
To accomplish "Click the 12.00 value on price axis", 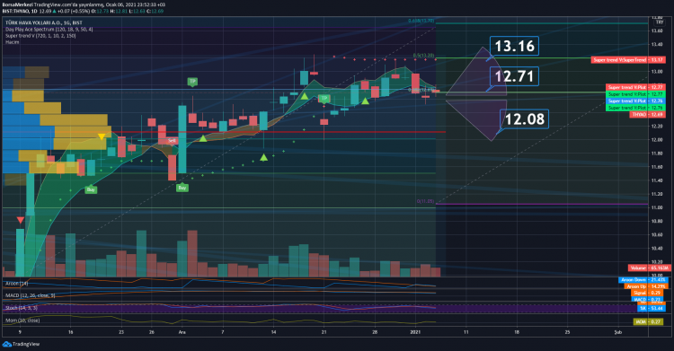I will pyautogui.click(x=656, y=140).
